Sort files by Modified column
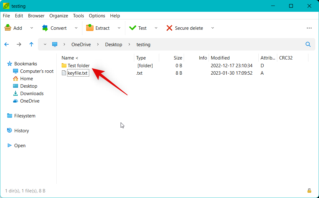Viewport: 319px width, 198px height. [220, 58]
